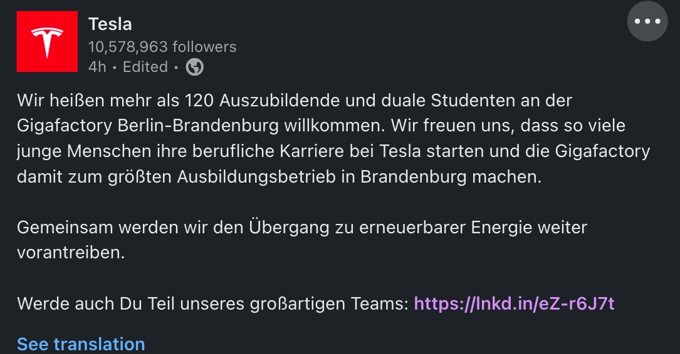Click the 4h post timestamp
This screenshot has width=680, height=354.
click(97, 67)
